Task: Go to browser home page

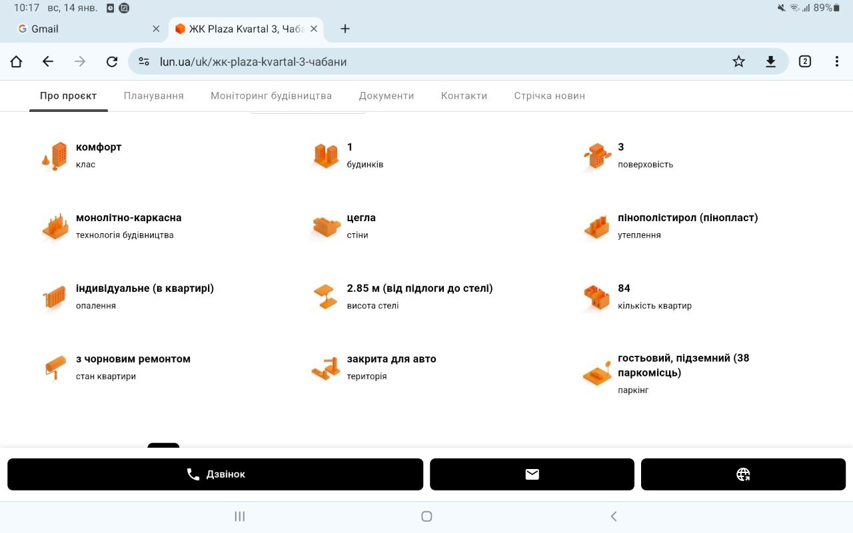Action: point(16,62)
